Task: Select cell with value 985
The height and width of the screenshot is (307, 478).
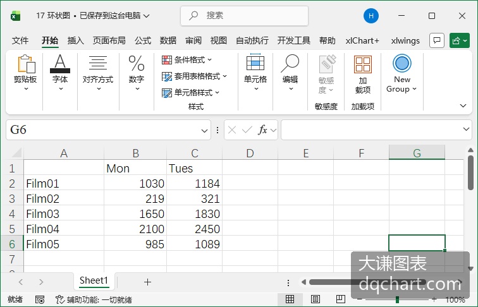Action: coord(135,244)
